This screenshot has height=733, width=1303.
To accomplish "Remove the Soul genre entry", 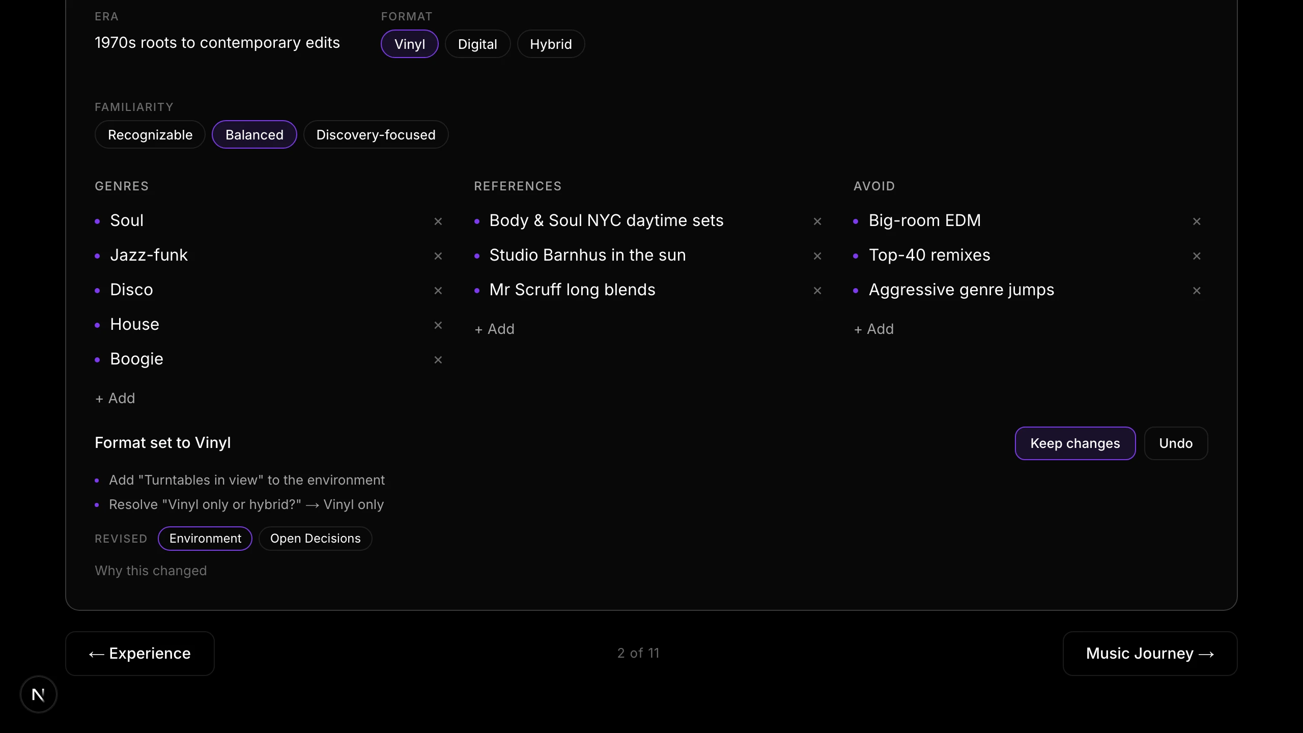I will click(x=438, y=221).
